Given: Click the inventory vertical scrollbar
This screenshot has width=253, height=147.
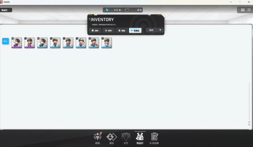Looking at the screenshot, I should [x=249, y=101].
